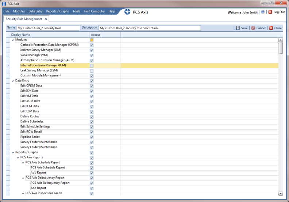Click in the role Name input field
Viewport: 289px width, 202px height.
point(48,28)
